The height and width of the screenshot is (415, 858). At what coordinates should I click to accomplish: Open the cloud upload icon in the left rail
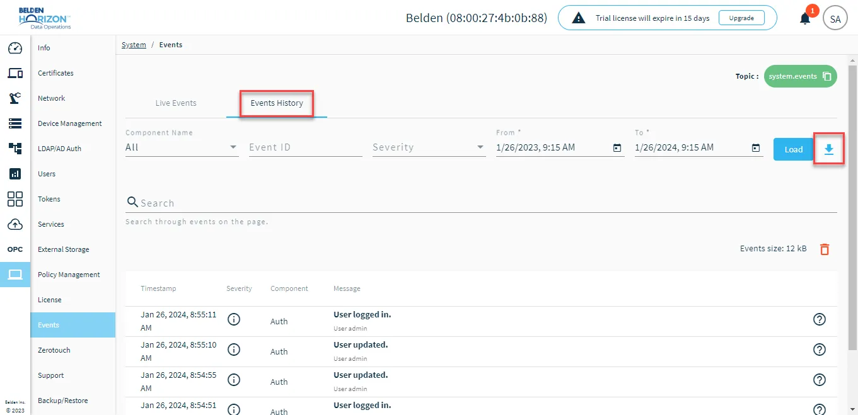(15, 224)
